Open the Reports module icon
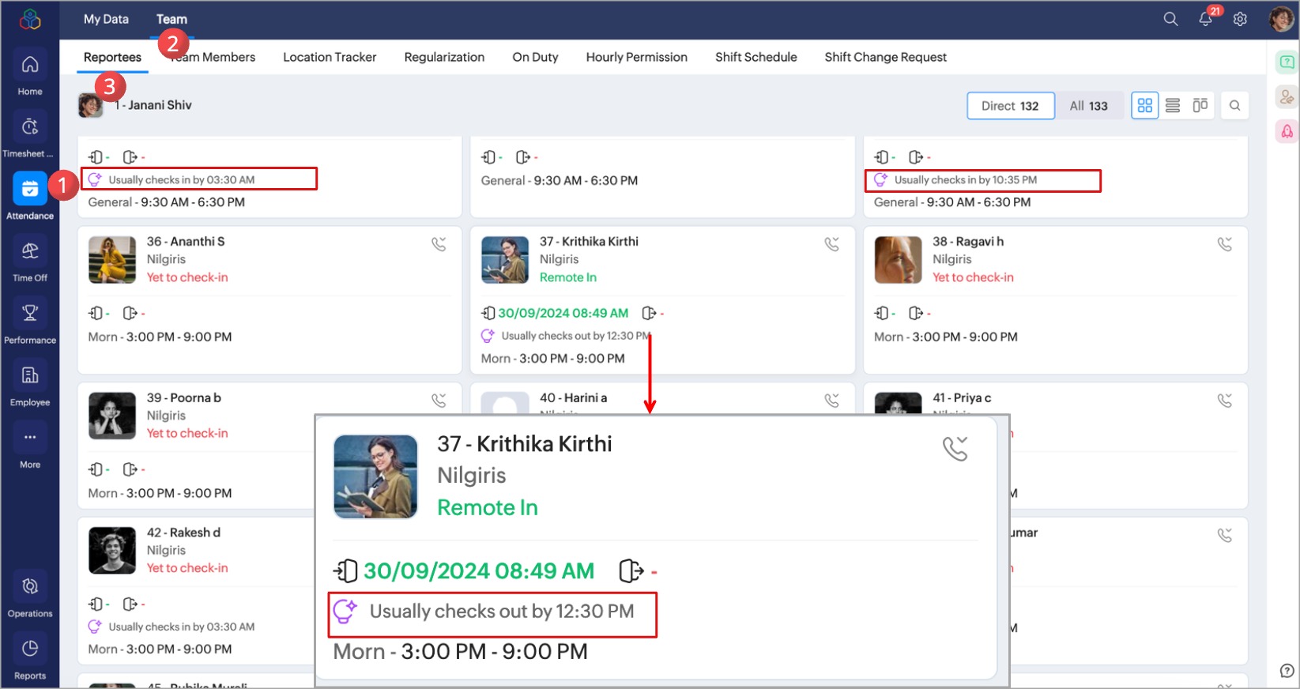Screen dimensions: 1300x689 [30, 649]
